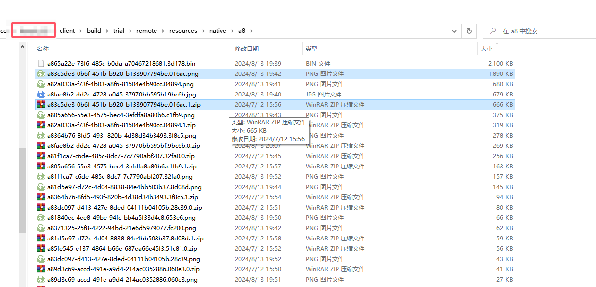Click the WinRAR icon of a85fe545 .51c81.0.zip

click(x=41, y=248)
